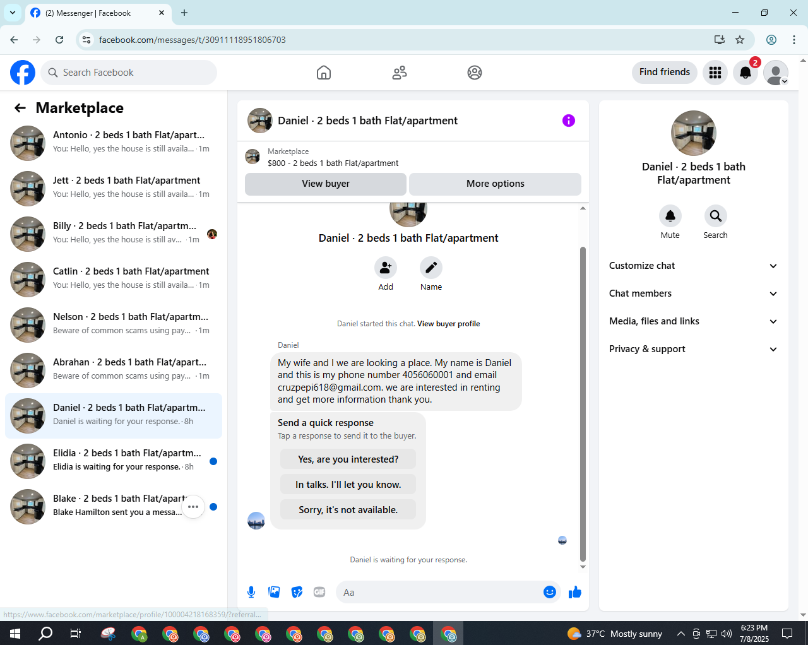
Task: Open Elidia conversation
Action: pos(114,461)
